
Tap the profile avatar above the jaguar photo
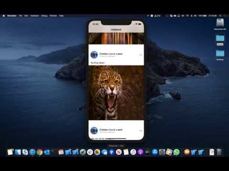pos(94,55)
